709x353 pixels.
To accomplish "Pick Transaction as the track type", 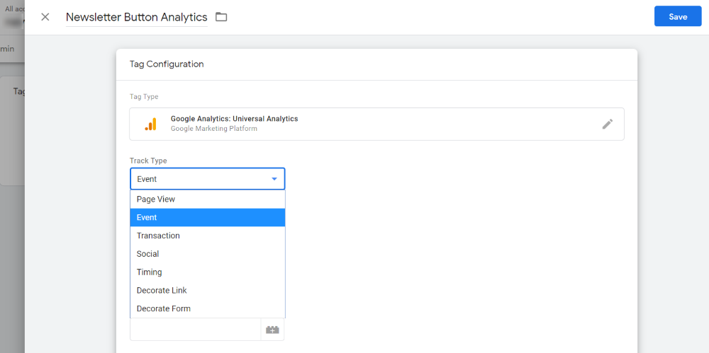I will pyautogui.click(x=208, y=236).
